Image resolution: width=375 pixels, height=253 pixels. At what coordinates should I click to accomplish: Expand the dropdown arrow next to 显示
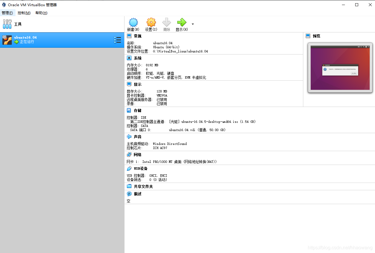pos(193,24)
